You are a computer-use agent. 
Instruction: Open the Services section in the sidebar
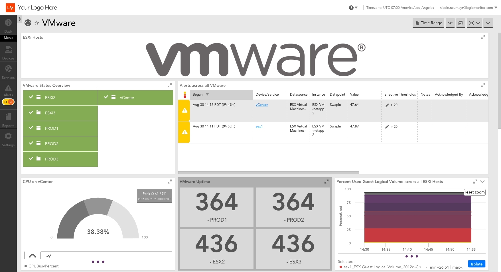(8, 70)
